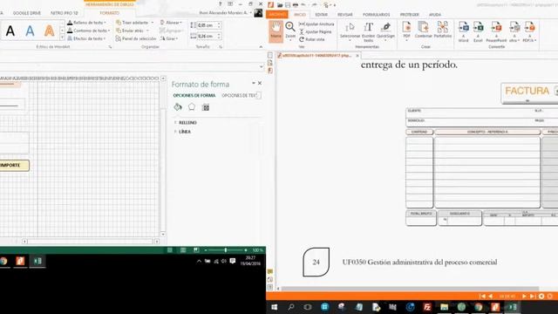Switch to Excel page layout view button

(183, 250)
